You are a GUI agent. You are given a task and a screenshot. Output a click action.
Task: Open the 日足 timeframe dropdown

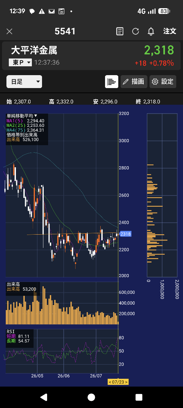click(x=24, y=82)
